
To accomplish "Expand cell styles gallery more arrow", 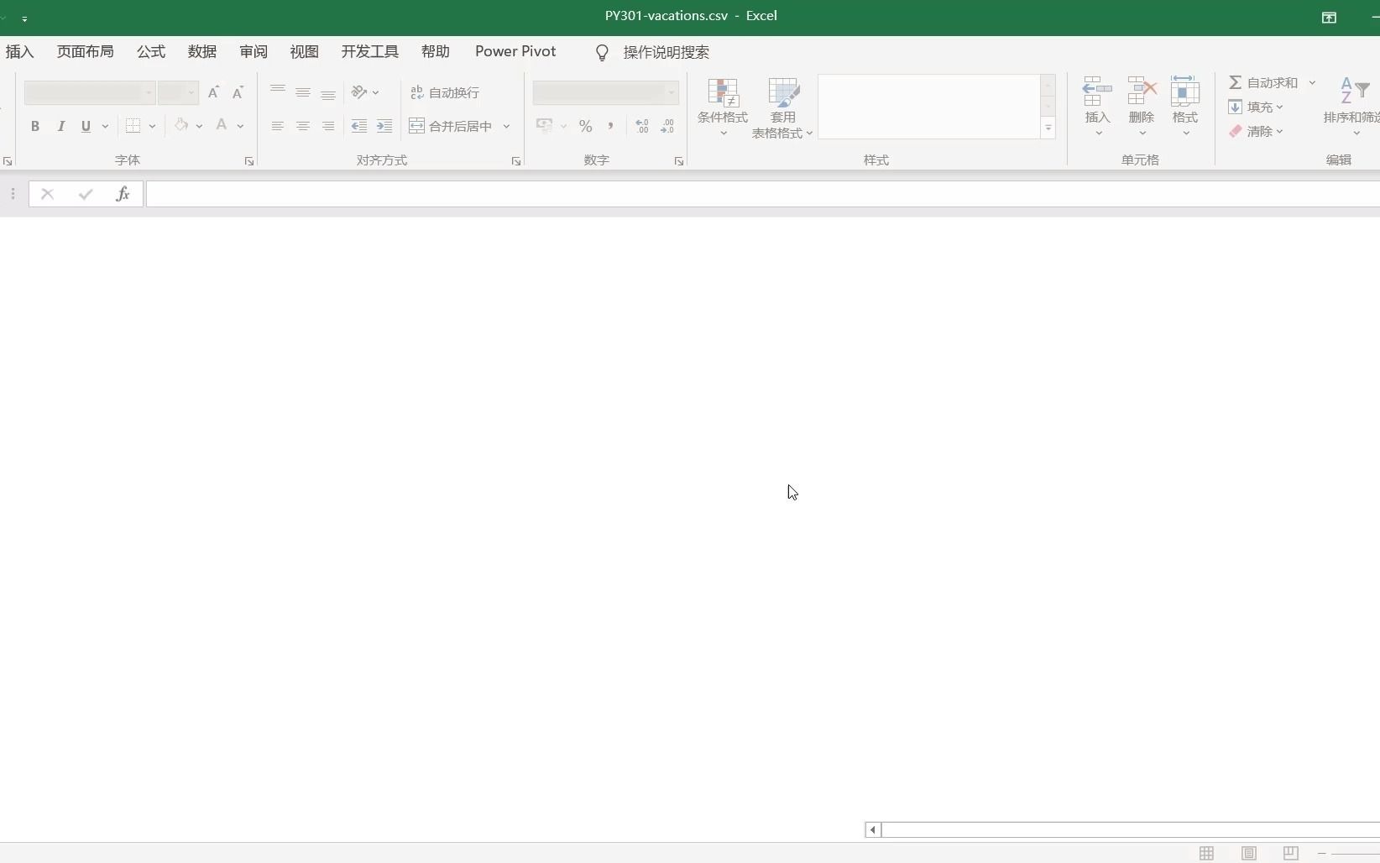I will (1048, 128).
